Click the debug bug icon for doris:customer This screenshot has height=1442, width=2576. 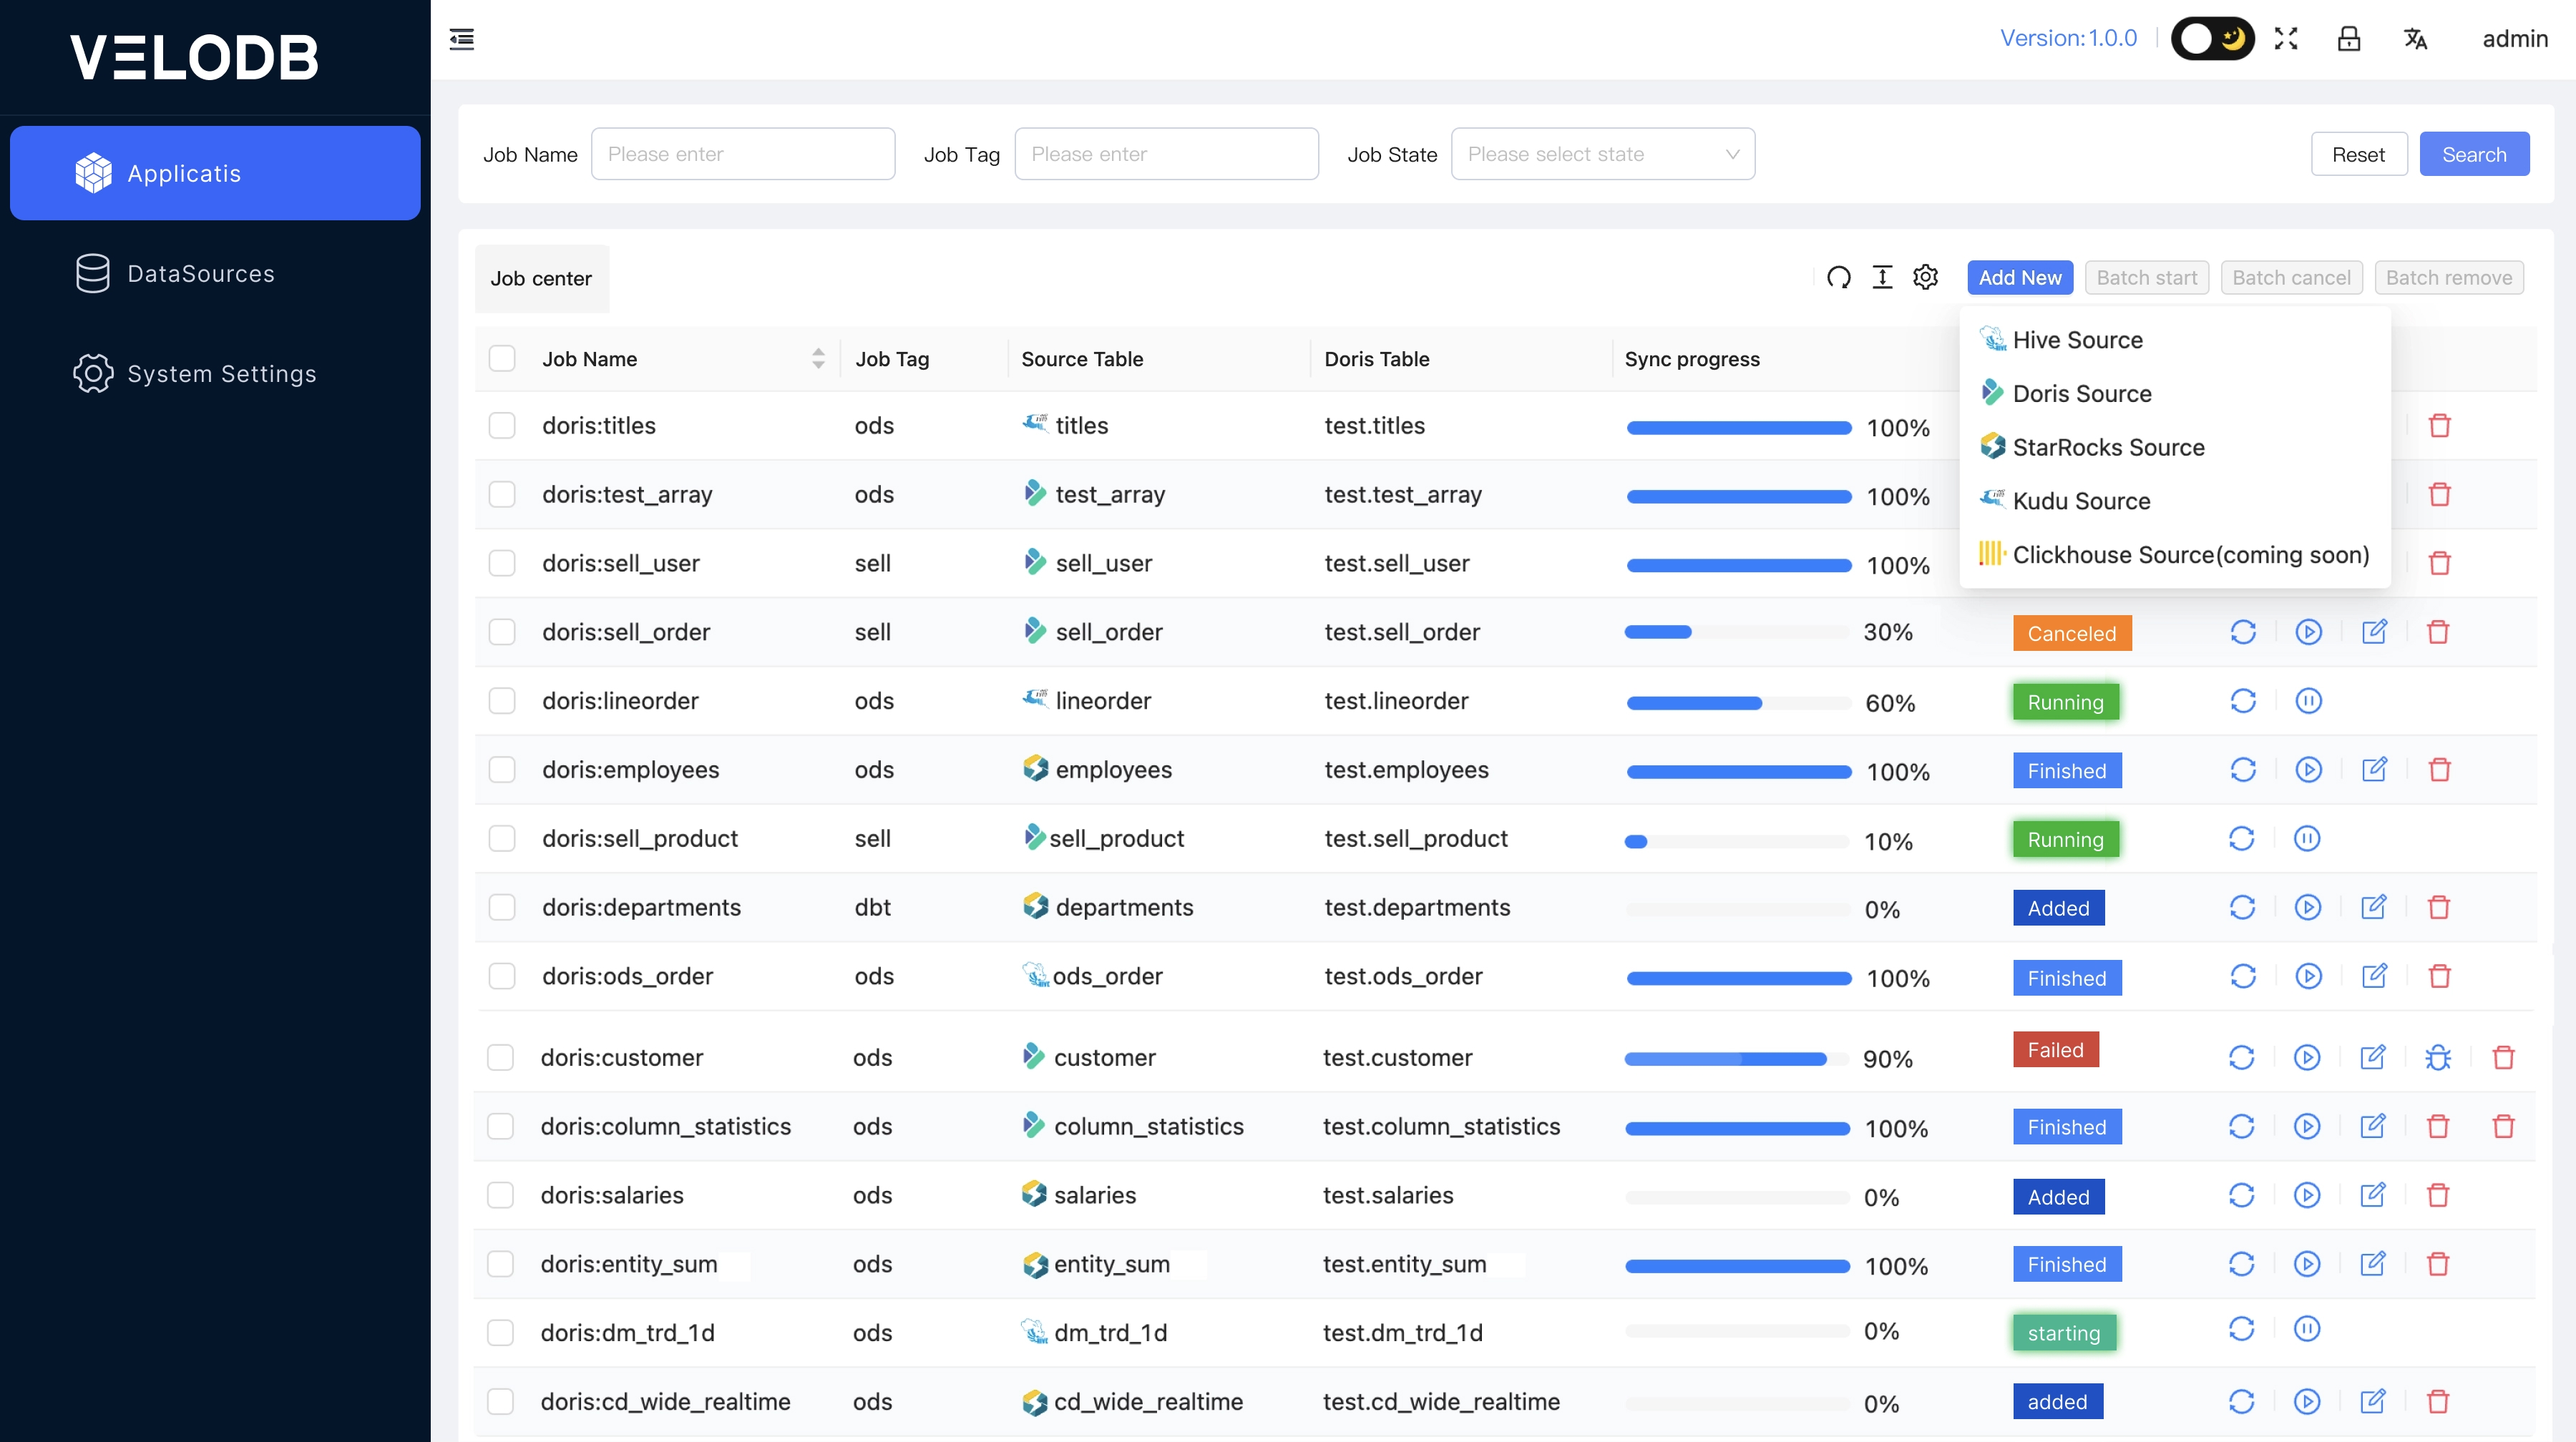coord(2438,1057)
